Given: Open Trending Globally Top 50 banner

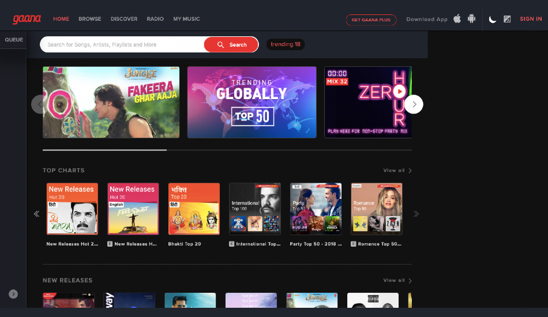Looking at the screenshot, I should pos(252,102).
